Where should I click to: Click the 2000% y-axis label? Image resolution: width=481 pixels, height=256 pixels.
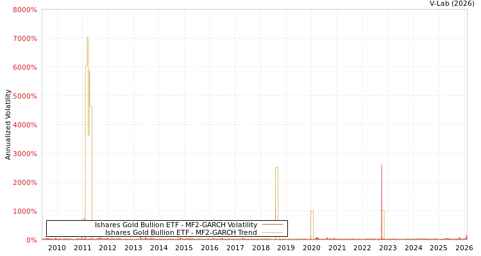25,182
